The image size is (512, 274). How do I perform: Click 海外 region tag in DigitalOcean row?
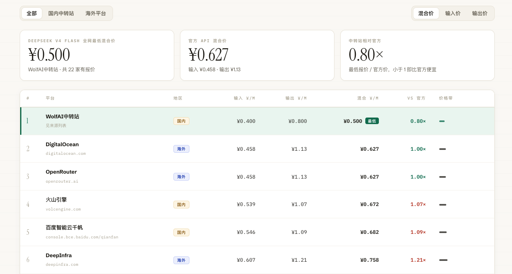pos(181,149)
